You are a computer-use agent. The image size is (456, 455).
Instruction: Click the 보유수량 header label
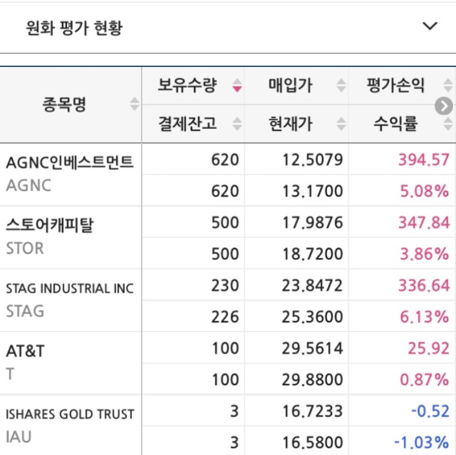click(187, 85)
